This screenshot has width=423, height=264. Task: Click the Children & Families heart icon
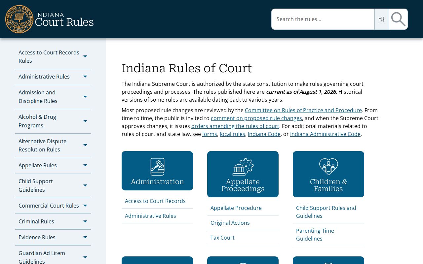[328, 167]
